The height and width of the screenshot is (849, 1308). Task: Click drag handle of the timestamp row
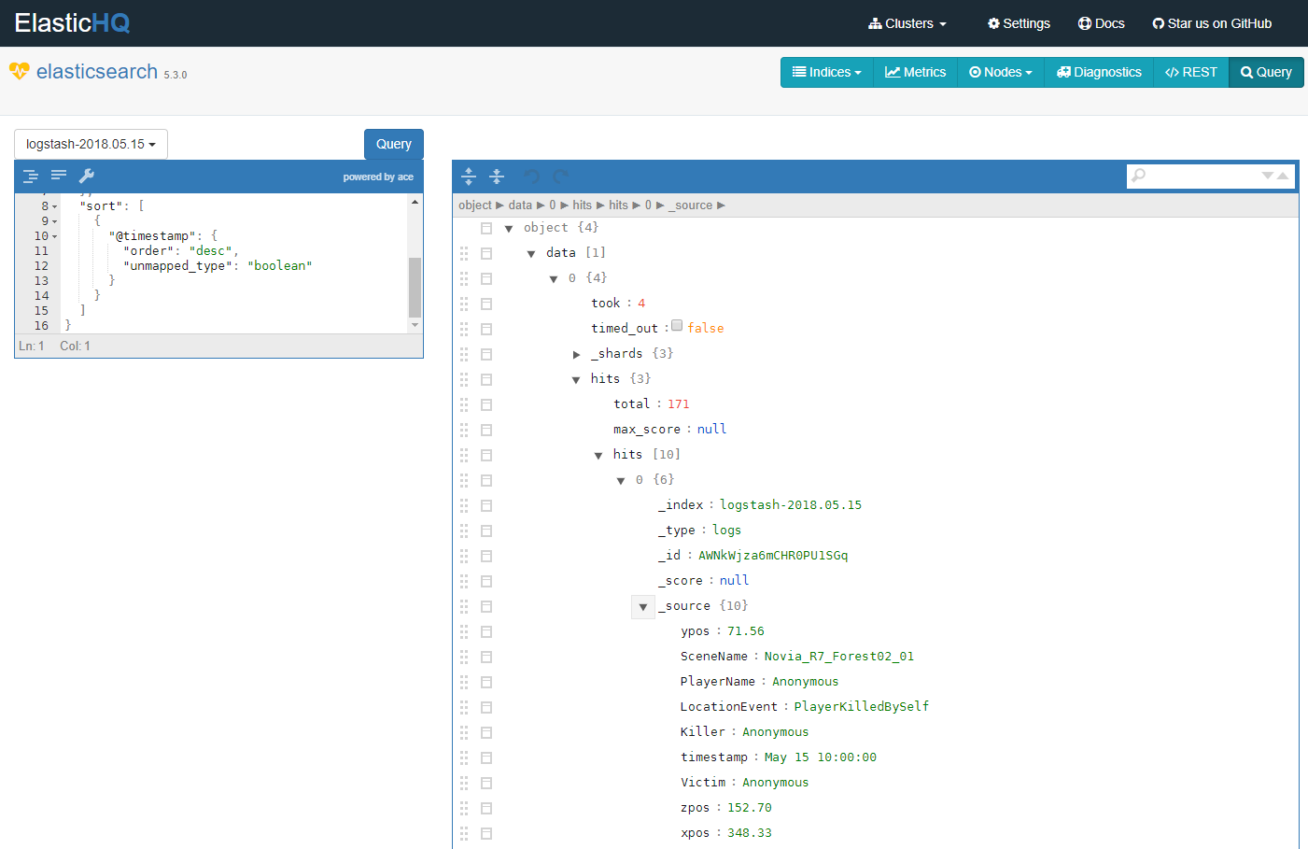(464, 757)
